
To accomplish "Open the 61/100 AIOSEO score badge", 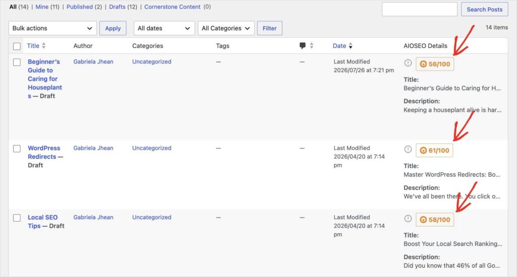I will (x=434, y=151).
